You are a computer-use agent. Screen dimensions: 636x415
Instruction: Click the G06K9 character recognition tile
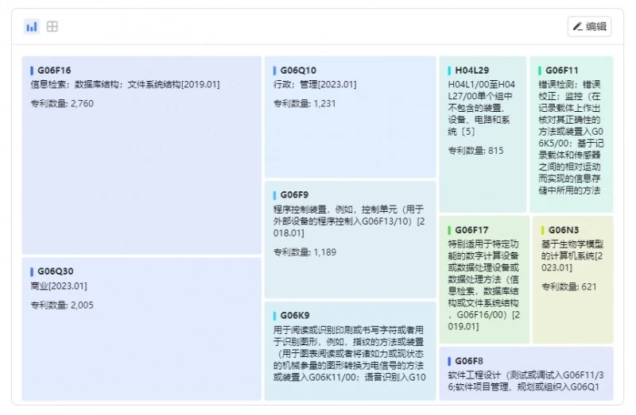pos(350,351)
